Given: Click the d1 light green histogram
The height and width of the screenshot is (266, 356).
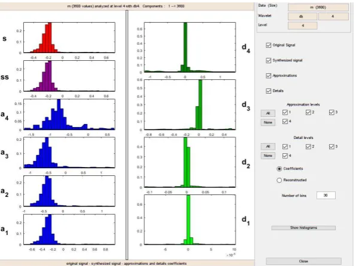Looking at the screenshot, I should pyautogui.click(x=190, y=219).
